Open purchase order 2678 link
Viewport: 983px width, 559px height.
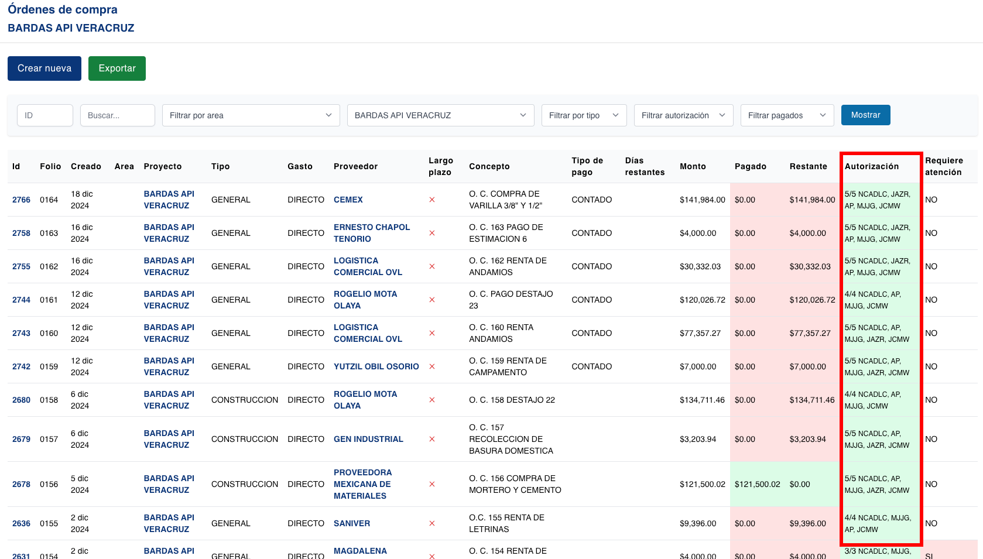[21, 484]
